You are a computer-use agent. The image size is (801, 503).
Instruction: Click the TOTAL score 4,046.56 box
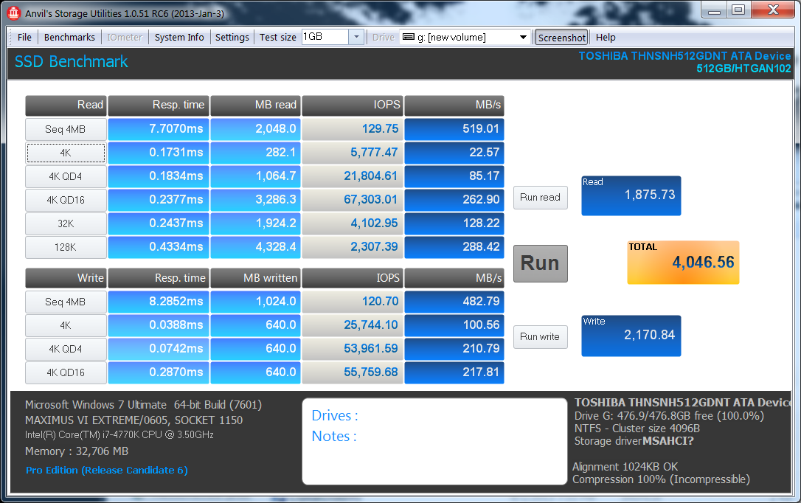tap(683, 263)
